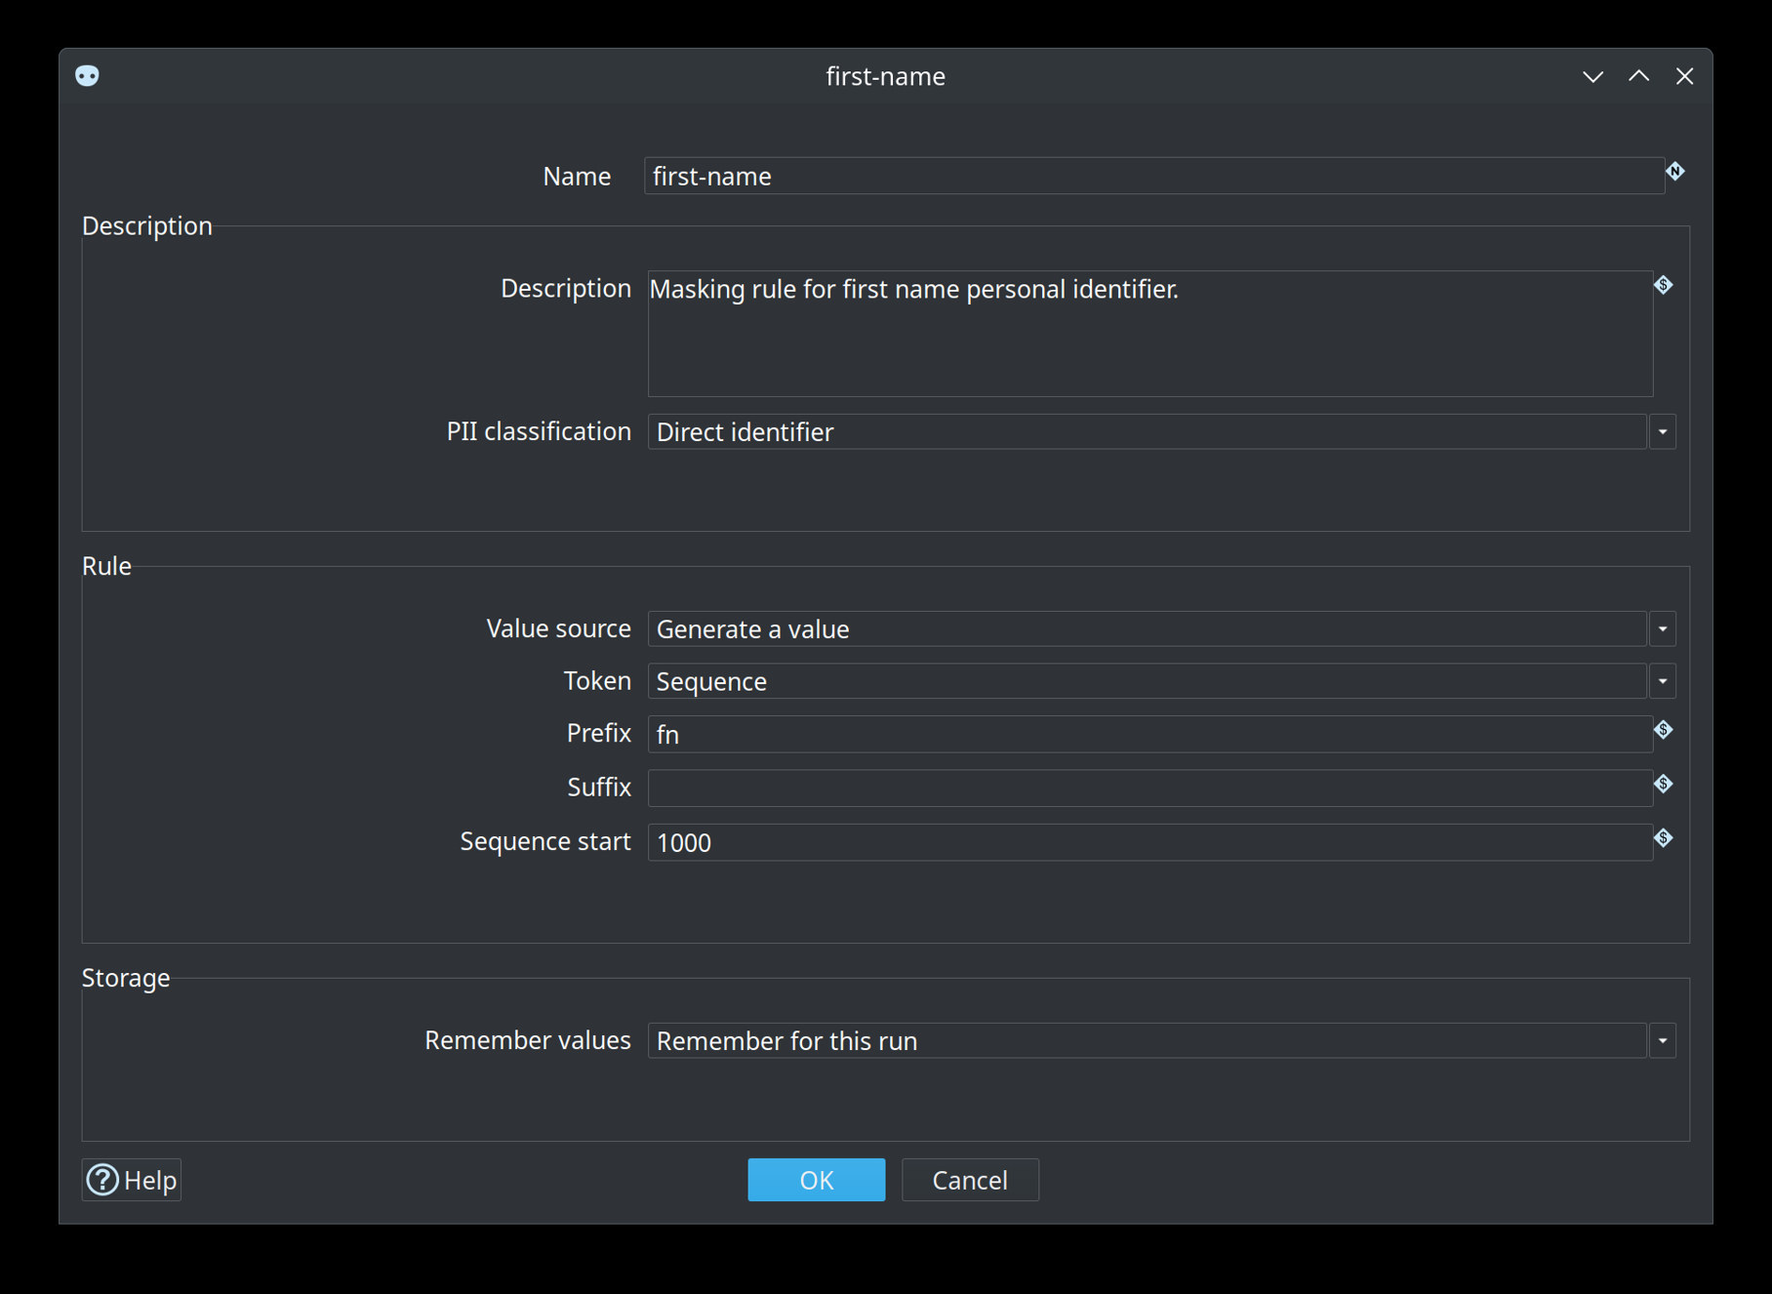1772x1294 pixels.
Task: Click the variable icon beside Suffix field
Action: [x=1664, y=784]
